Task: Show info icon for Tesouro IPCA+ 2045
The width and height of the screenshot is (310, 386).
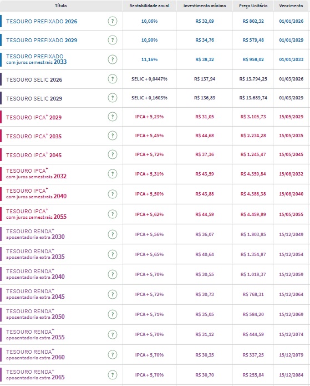Action: tap(113, 154)
